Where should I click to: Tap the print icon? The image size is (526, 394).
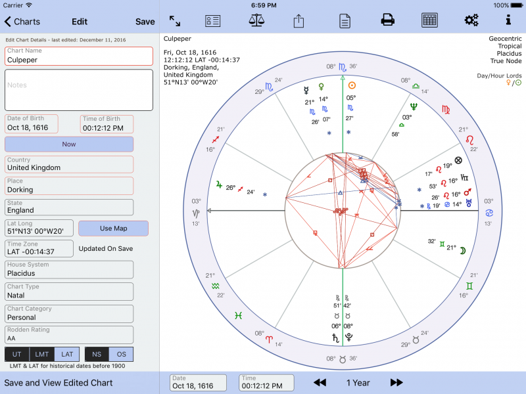pyautogui.click(x=387, y=20)
